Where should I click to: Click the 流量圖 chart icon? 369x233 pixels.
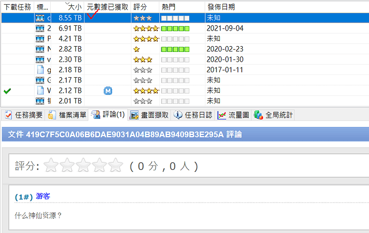click(221, 115)
